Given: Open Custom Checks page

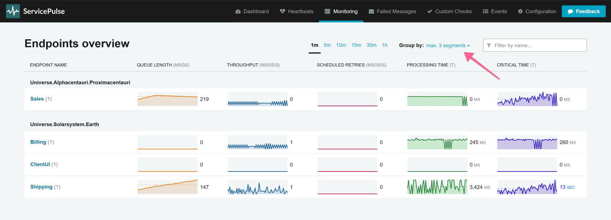Looking at the screenshot, I should (x=449, y=11).
